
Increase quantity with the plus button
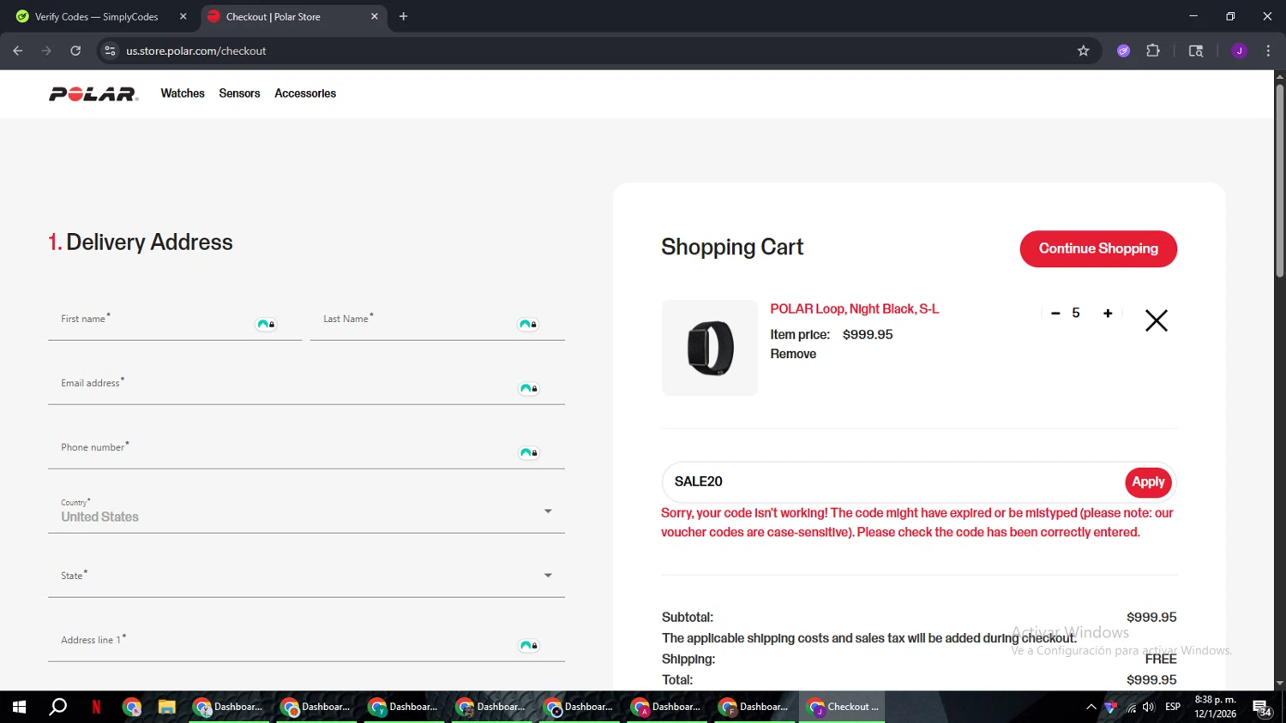pos(1108,314)
